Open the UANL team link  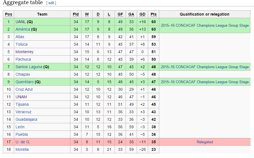tap(21, 22)
